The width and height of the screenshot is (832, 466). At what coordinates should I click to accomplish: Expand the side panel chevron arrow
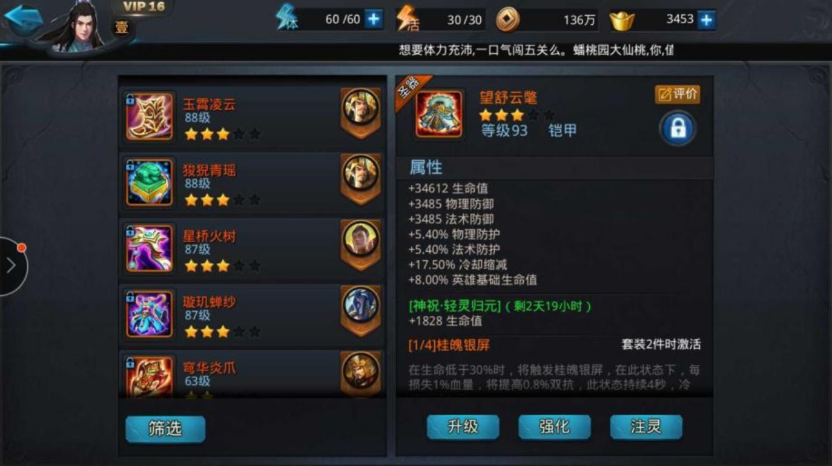(x=11, y=266)
